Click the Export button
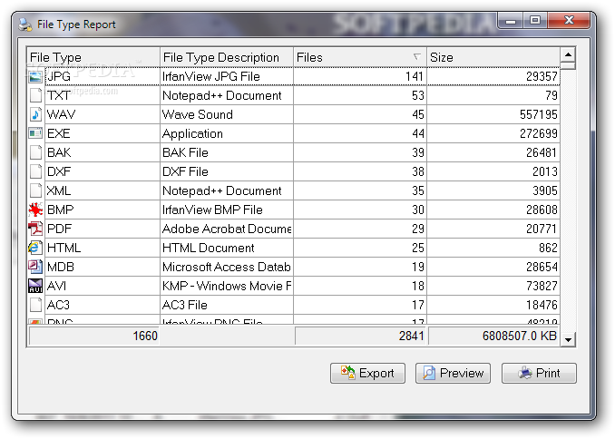Screen dimensions: 615x439 [367, 373]
